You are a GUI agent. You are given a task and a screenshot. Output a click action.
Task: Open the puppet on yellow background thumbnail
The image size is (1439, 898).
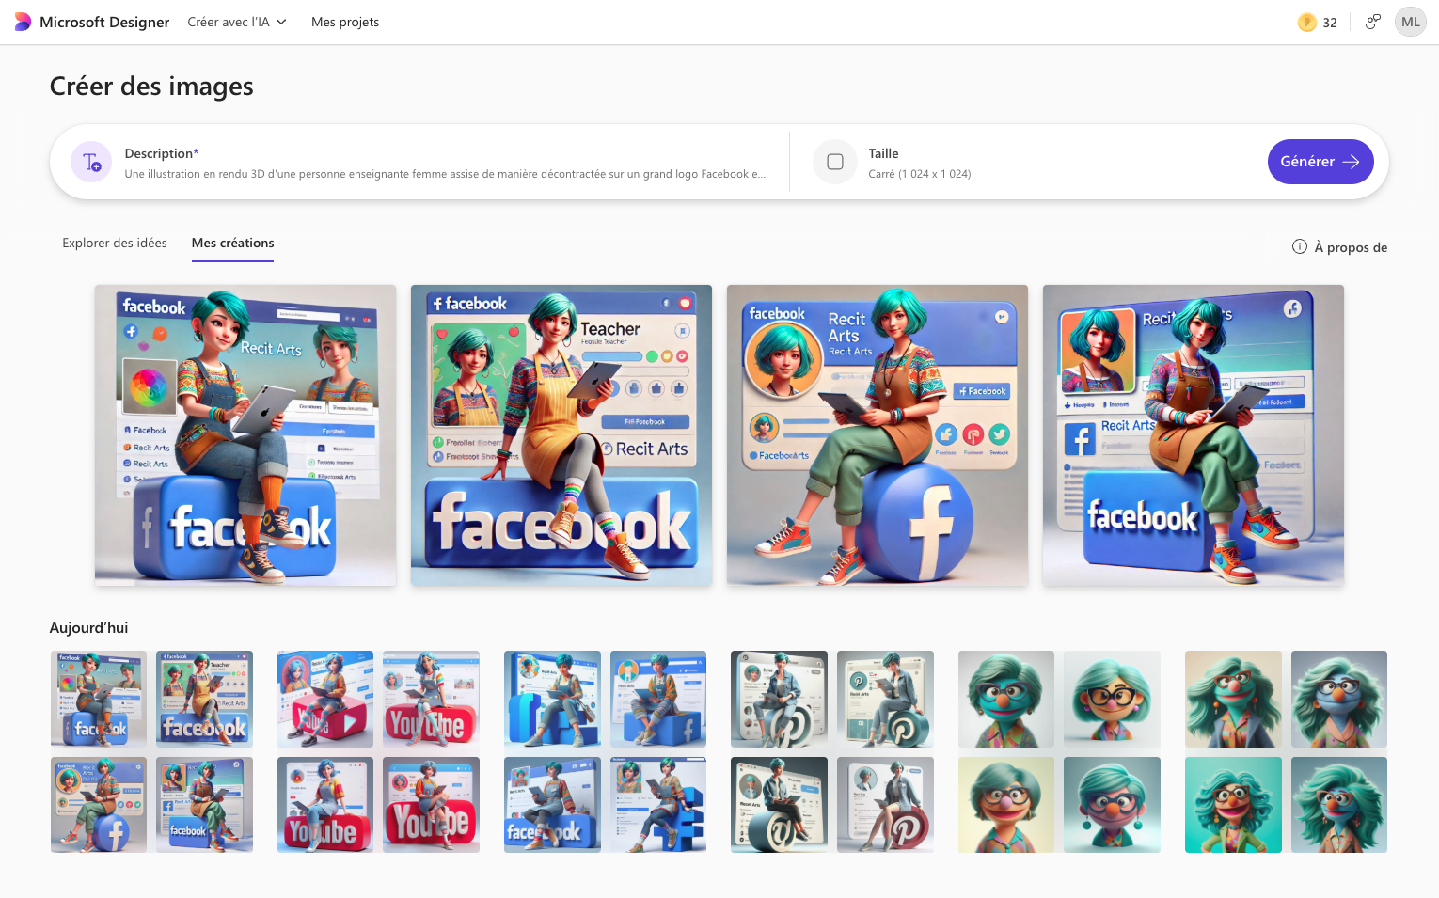(x=1006, y=805)
